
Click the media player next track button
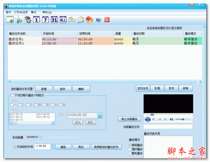click(x=166, y=119)
